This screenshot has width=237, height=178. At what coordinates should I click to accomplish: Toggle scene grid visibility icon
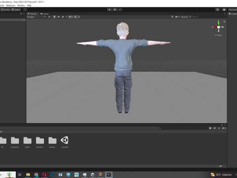pos(76,17)
